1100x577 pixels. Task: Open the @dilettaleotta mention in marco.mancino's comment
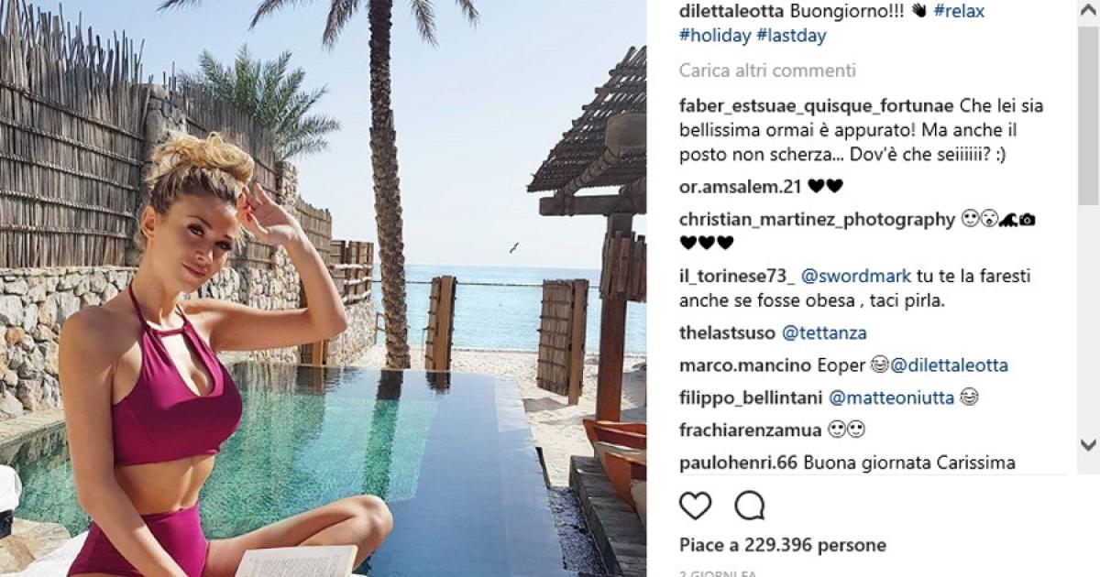949,365
